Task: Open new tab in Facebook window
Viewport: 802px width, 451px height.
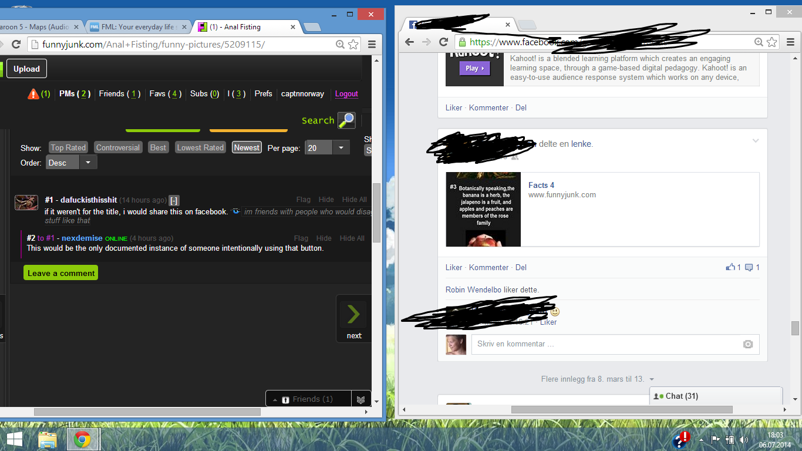Action: 527,25
